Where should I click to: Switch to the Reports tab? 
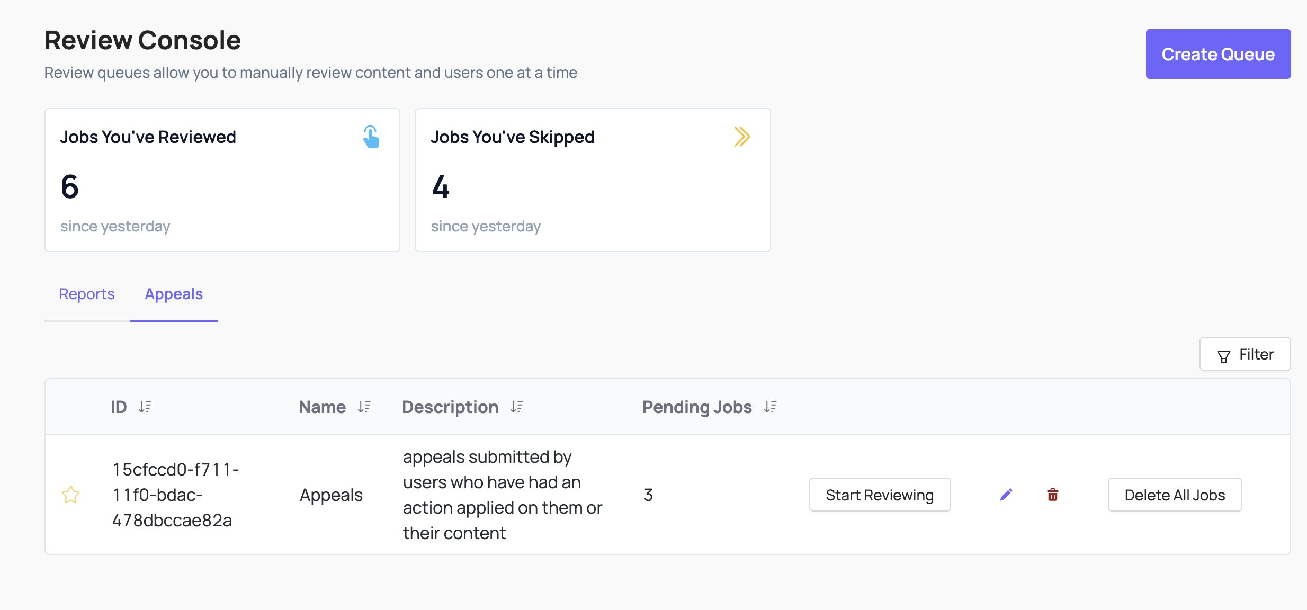click(86, 294)
